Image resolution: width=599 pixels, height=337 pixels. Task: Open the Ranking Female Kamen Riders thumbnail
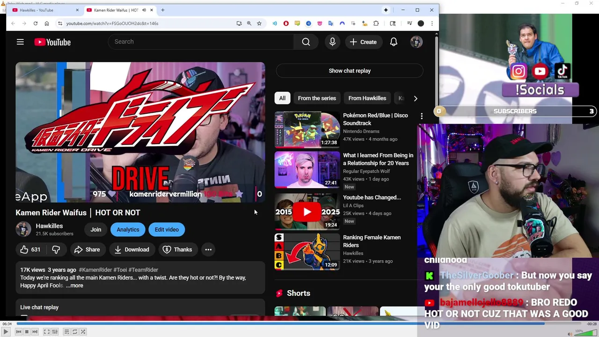pyautogui.click(x=307, y=251)
